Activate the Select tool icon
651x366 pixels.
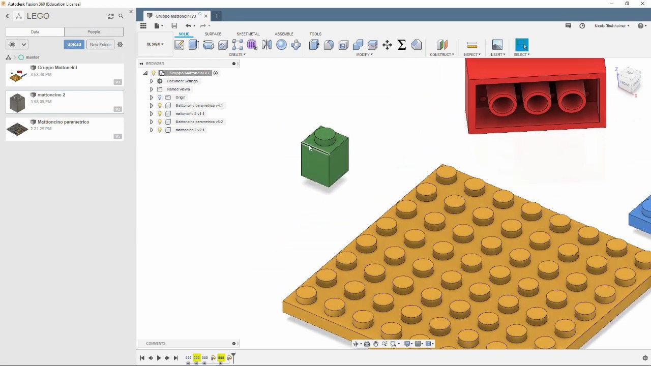(x=522, y=45)
